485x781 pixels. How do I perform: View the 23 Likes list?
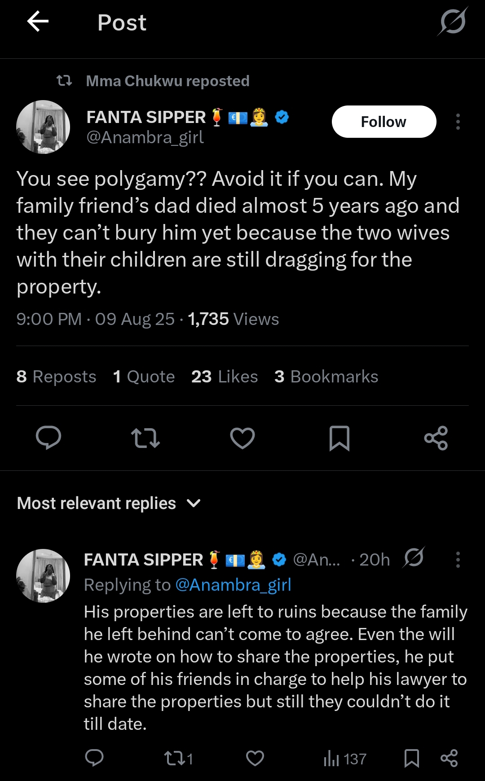click(x=225, y=377)
